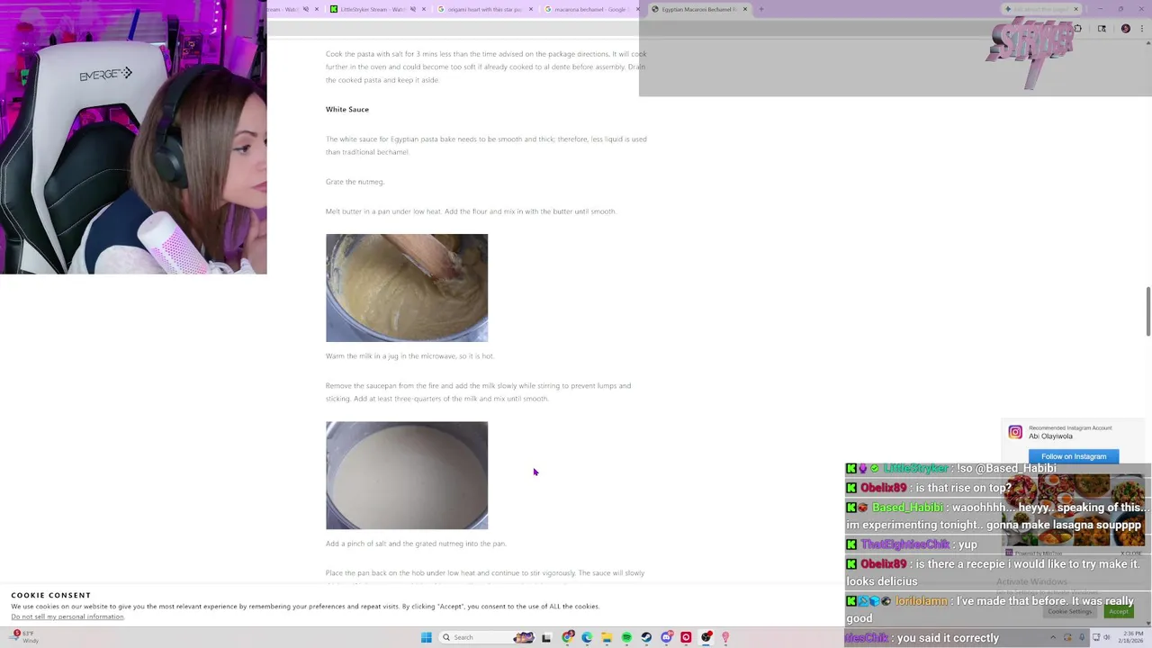Click the microphone icon in system tray
The image size is (1152, 648).
coord(1082,637)
